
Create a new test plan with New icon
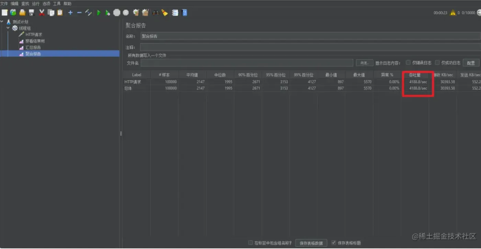(x=4, y=13)
